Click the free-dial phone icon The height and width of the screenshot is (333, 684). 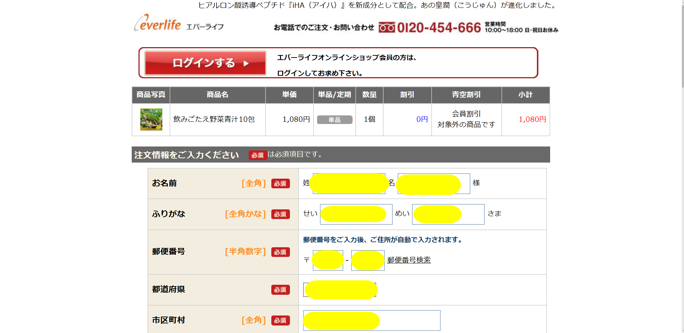point(387,28)
